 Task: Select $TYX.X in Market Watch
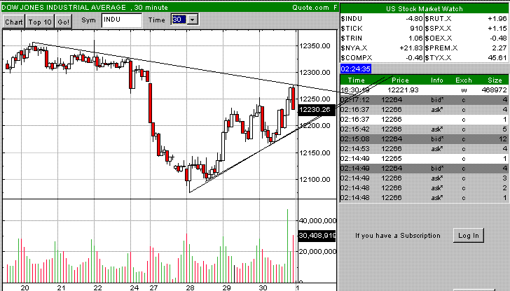click(438, 58)
